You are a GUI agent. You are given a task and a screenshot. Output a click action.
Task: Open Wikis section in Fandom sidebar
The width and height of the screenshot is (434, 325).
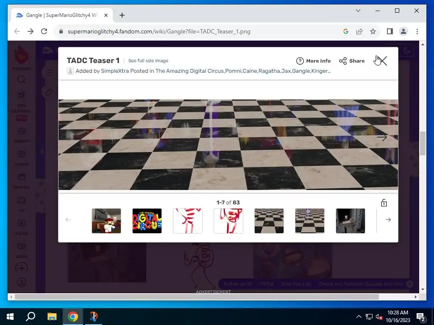pyautogui.click(x=21, y=250)
